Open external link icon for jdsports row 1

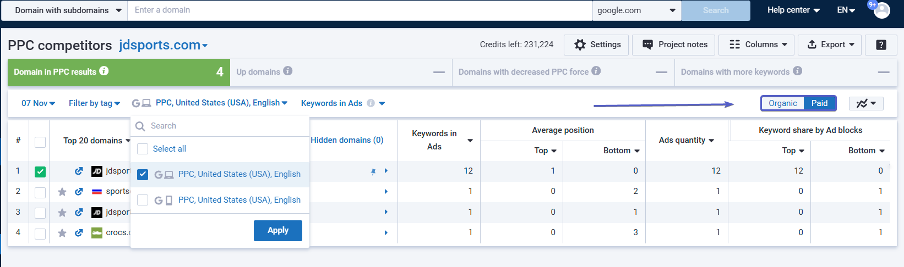[79, 171]
